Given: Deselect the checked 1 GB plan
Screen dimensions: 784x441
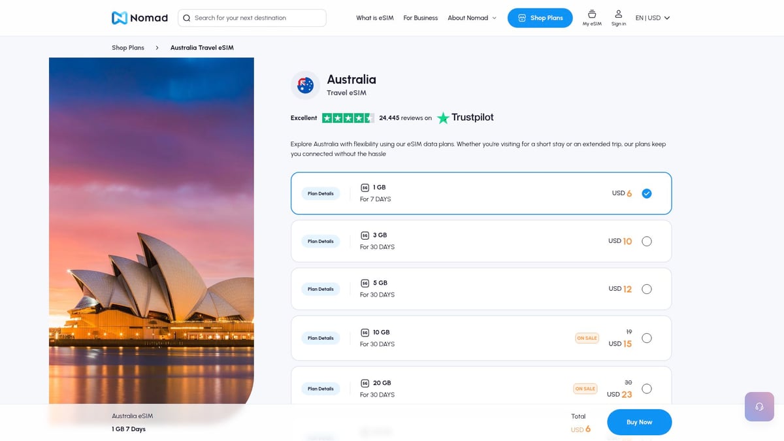Looking at the screenshot, I should pyautogui.click(x=646, y=193).
